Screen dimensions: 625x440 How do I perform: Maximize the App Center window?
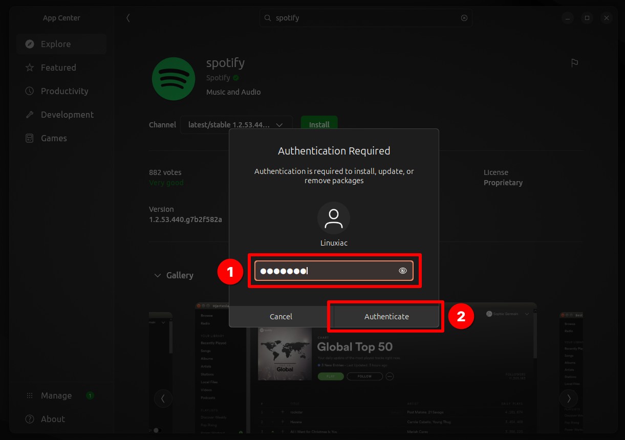tap(587, 18)
